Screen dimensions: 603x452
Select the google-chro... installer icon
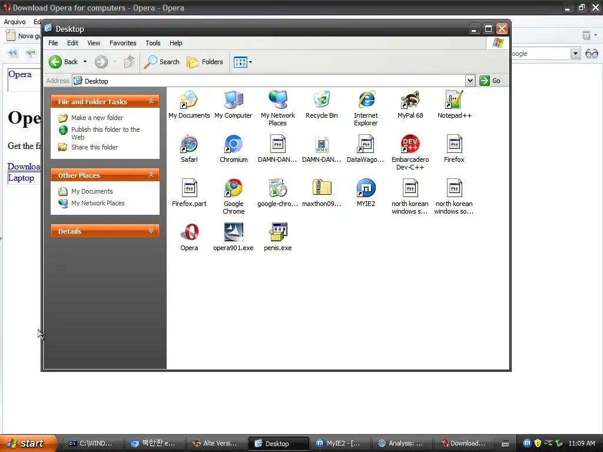pyautogui.click(x=278, y=192)
